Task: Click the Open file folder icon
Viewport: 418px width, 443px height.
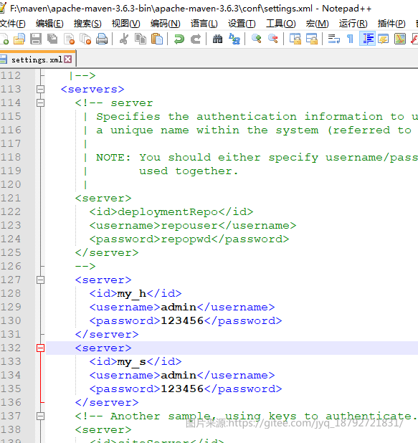Action: (19, 39)
